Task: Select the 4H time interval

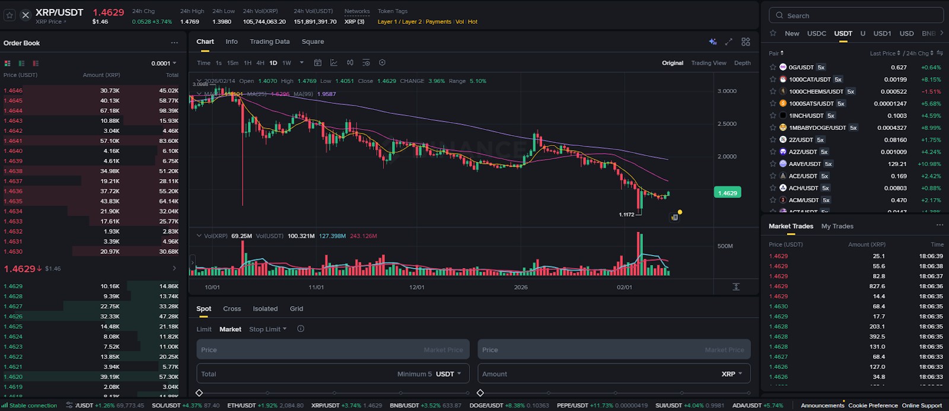Action: pos(260,63)
